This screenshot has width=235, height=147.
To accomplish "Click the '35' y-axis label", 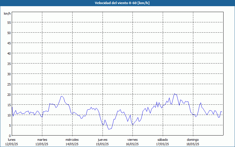I will [9, 64].
